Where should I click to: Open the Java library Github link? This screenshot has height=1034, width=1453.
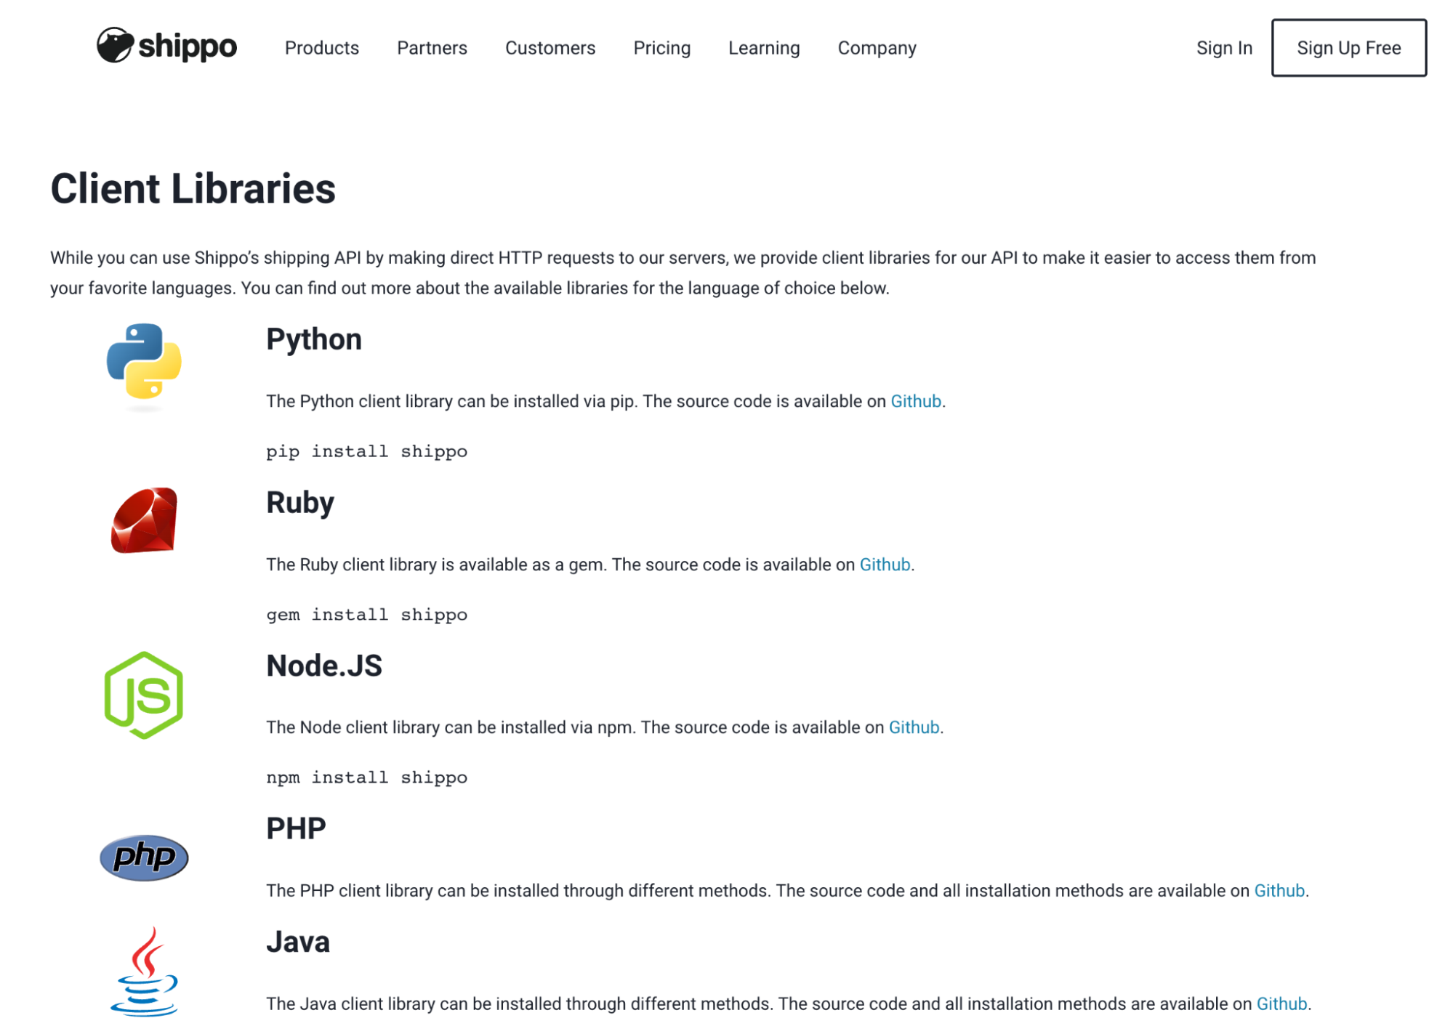click(x=1281, y=1004)
